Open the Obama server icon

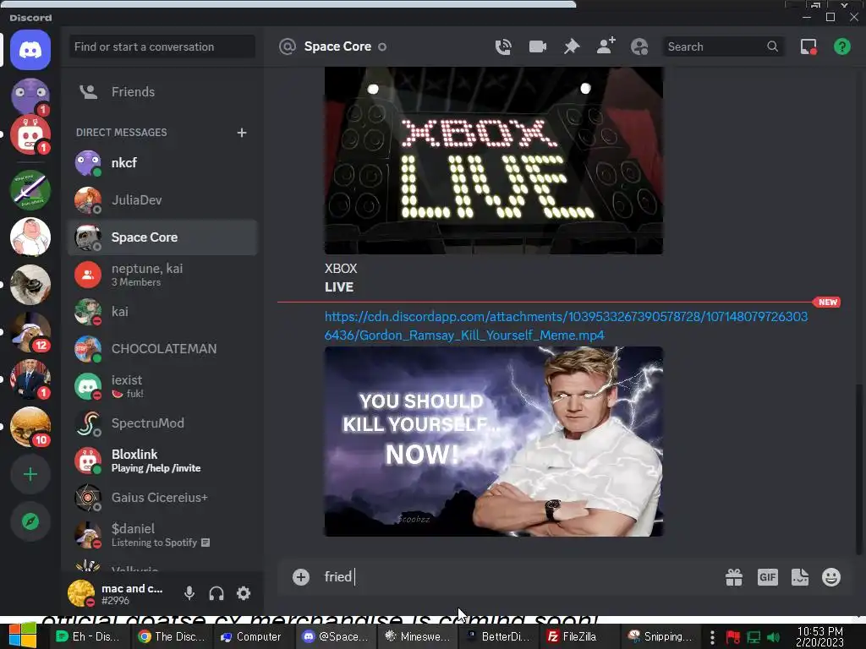coord(30,379)
